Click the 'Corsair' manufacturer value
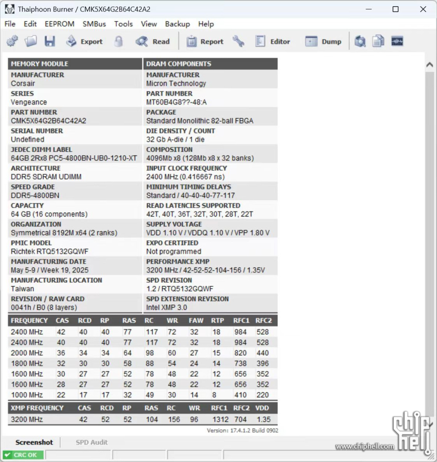The width and height of the screenshot is (437, 462). pos(23,83)
